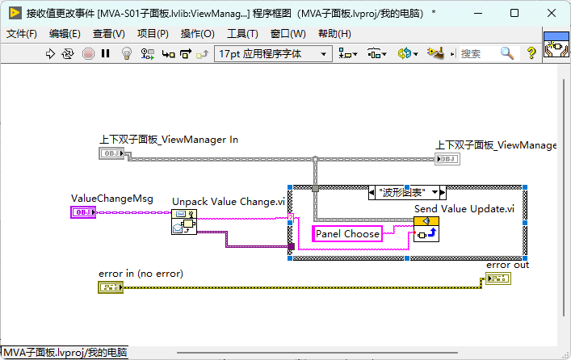Click the Pause button in toolbar
The width and height of the screenshot is (571, 360).
coord(106,54)
